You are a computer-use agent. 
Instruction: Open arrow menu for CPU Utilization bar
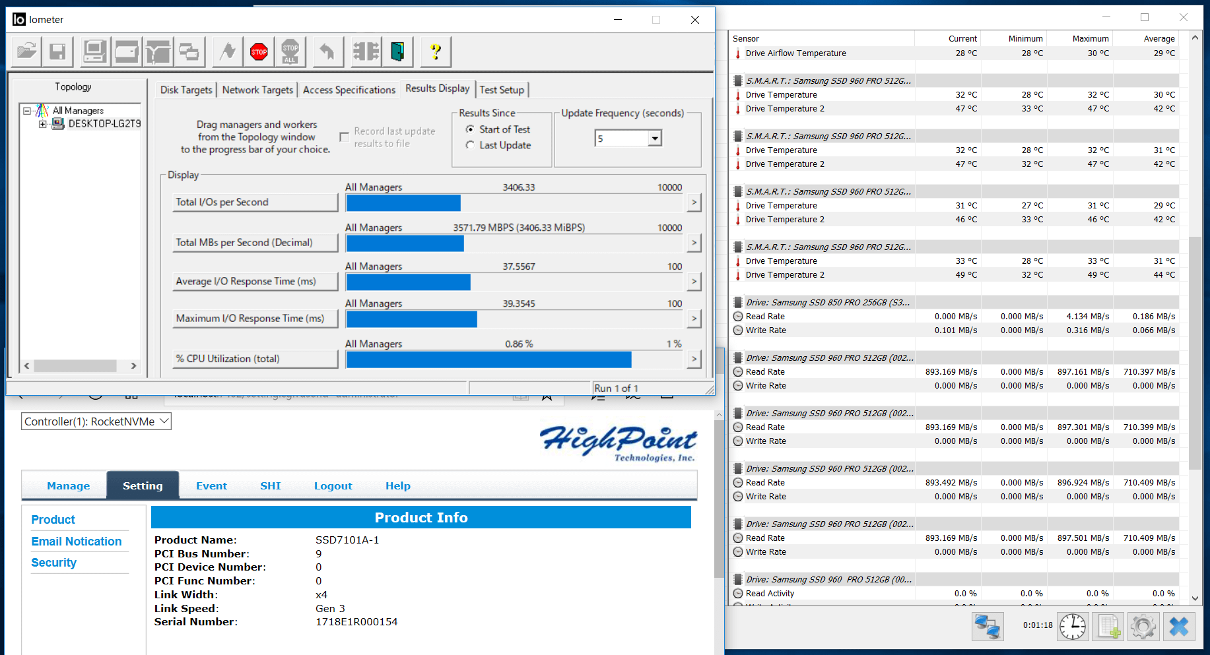[x=694, y=359]
